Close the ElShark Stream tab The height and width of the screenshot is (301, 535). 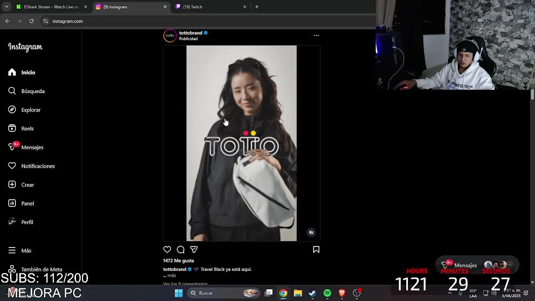click(85, 7)
